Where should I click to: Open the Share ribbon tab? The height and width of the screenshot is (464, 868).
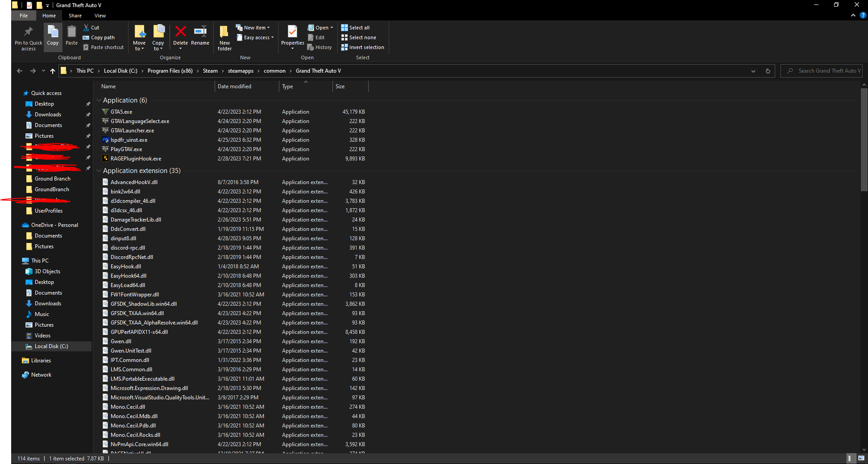(75, 16)
